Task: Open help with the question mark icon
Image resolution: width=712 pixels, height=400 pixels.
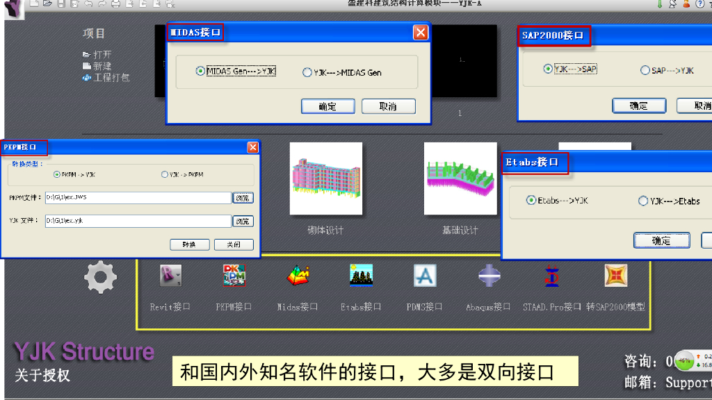Action: click(x=700, y=3)
